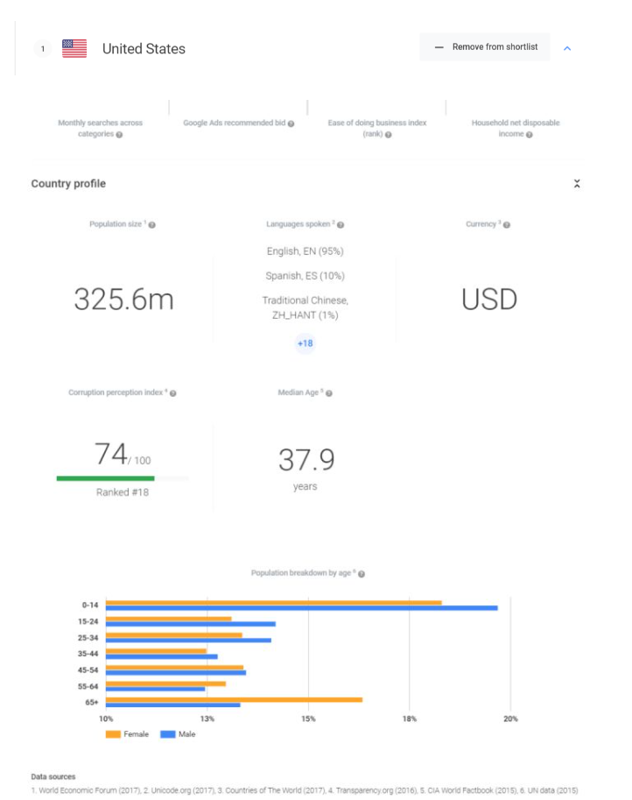Open help icon next to Population breakdown by age
This screenshot has height=800, width=632.
362,574
